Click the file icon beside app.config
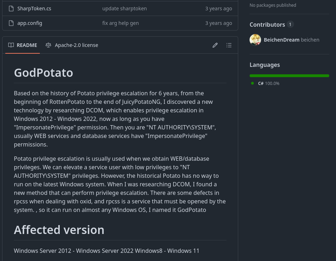This screenshot has width=336, height=261. click(11, 23)
